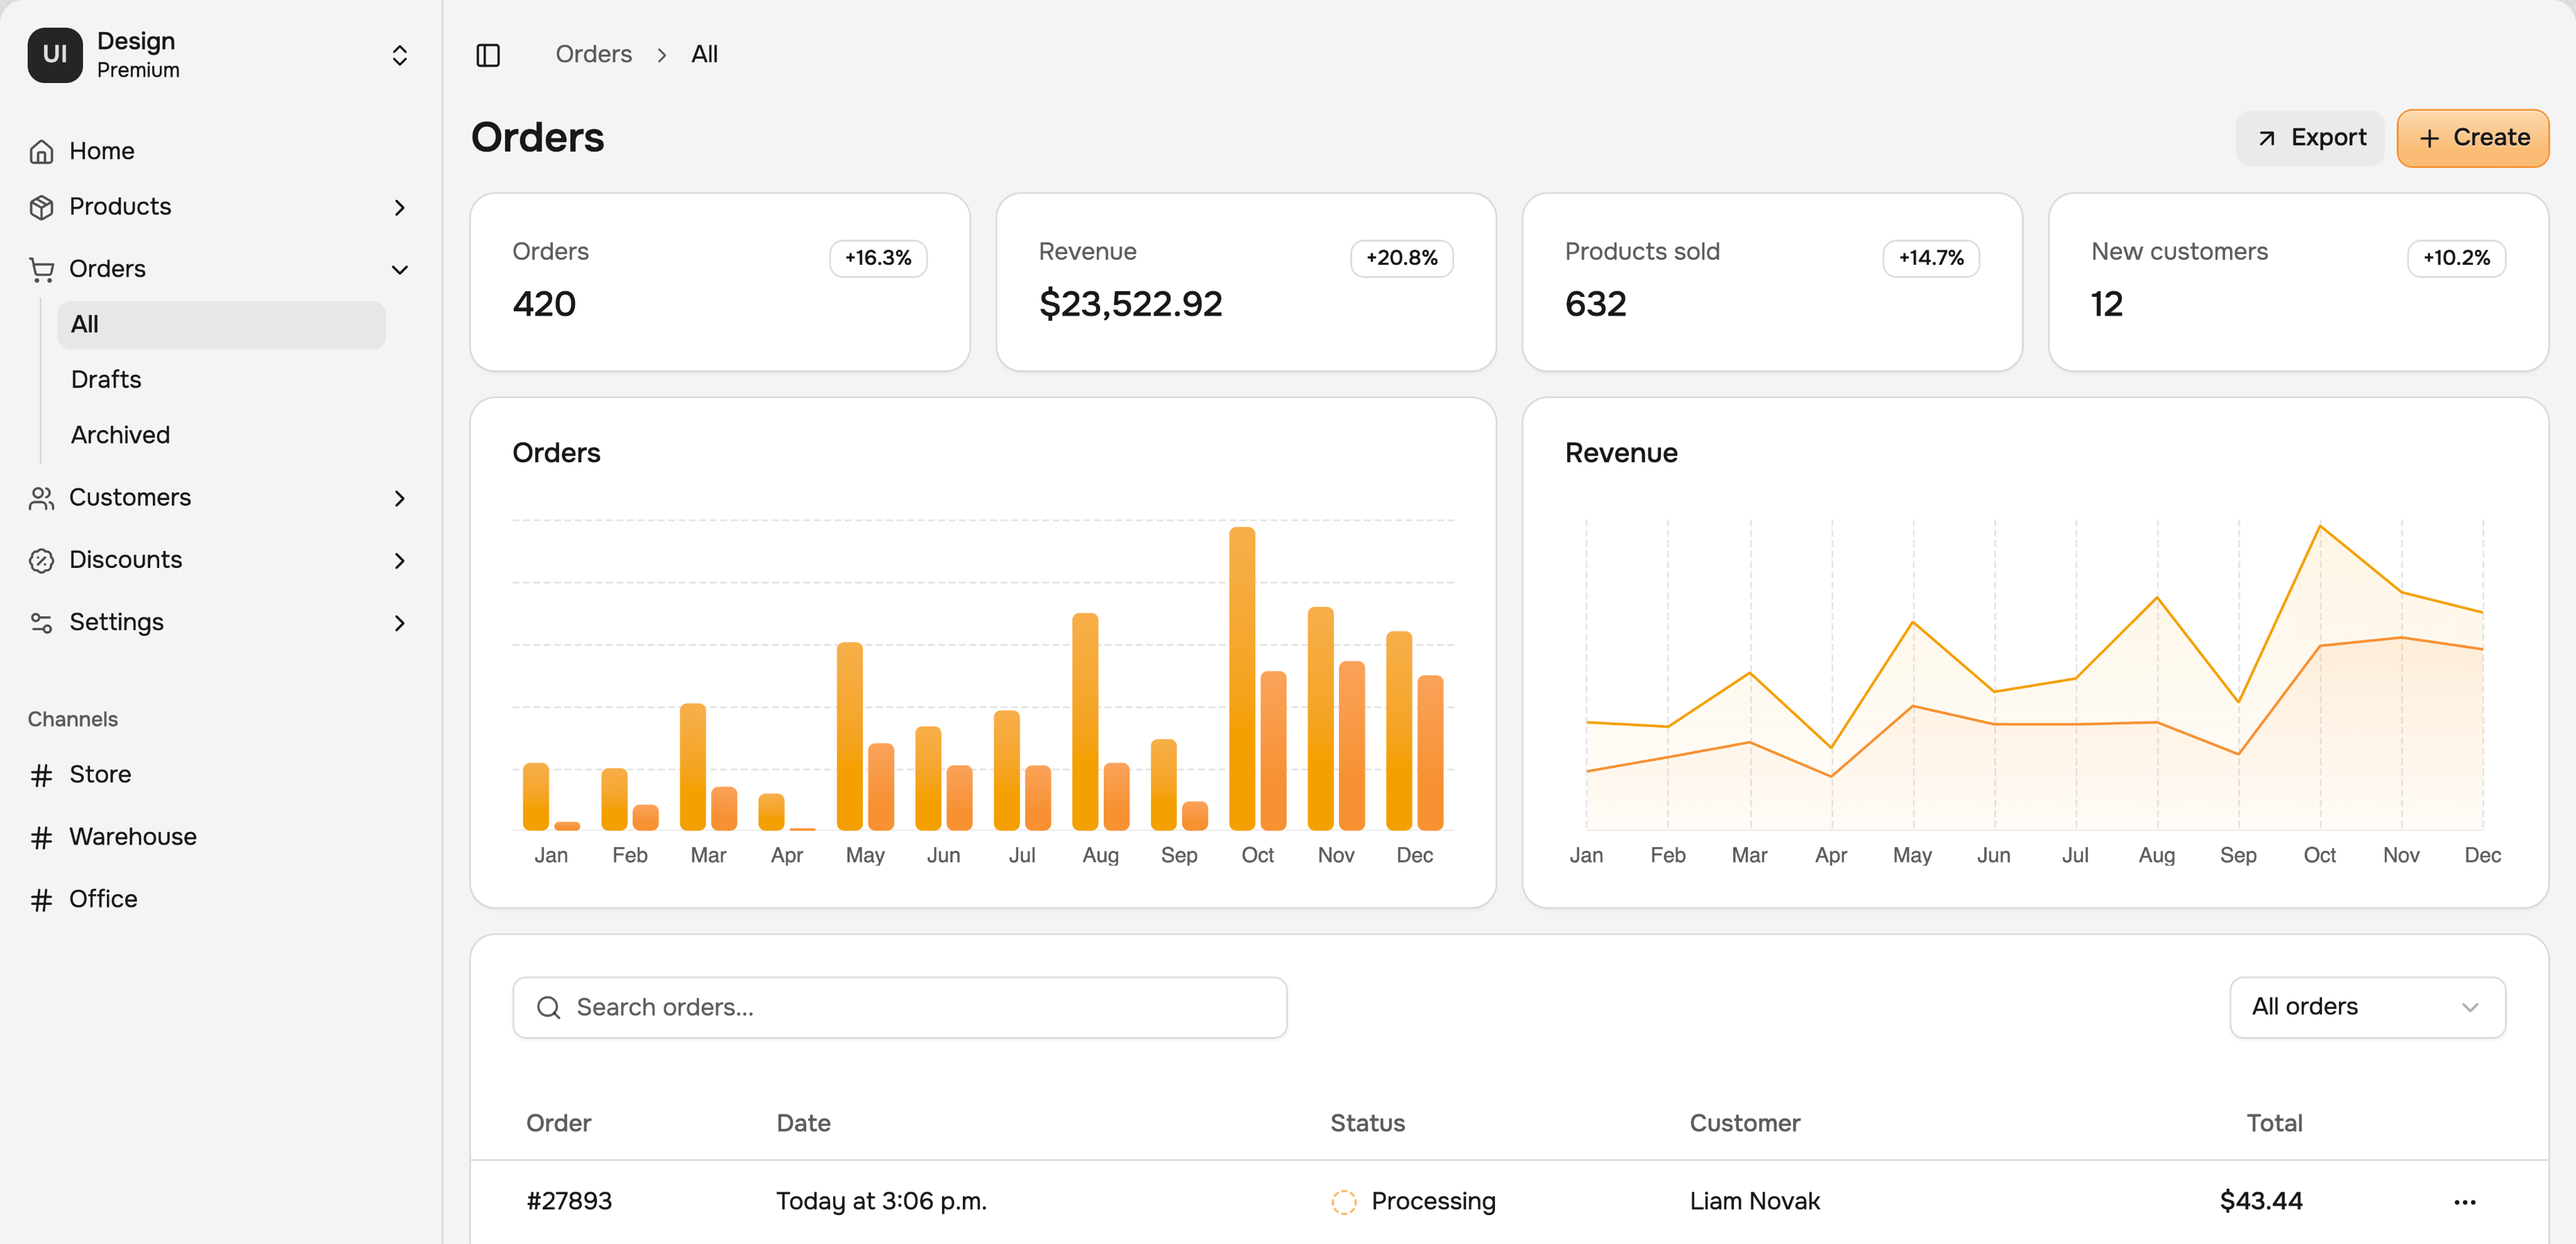Click the Store channel hash icon
This screenshot has width=2576, height=1244.
click(x=41, y=774)
